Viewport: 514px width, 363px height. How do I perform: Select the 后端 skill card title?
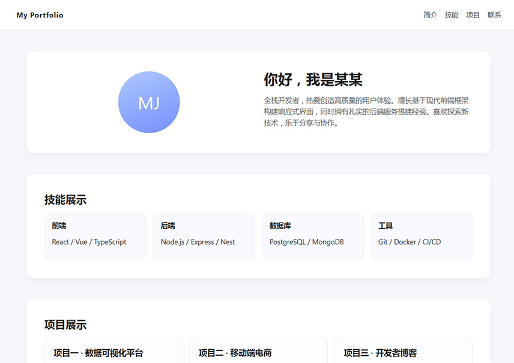coord(168,226)
